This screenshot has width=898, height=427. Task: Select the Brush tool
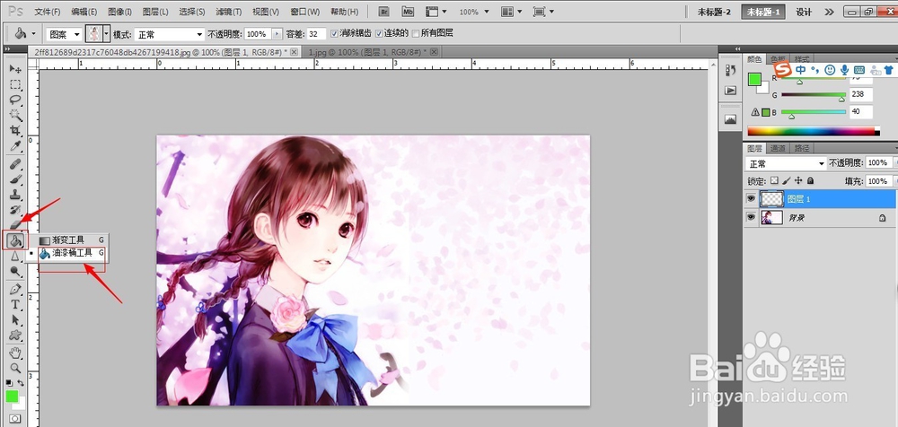[15, 179]
